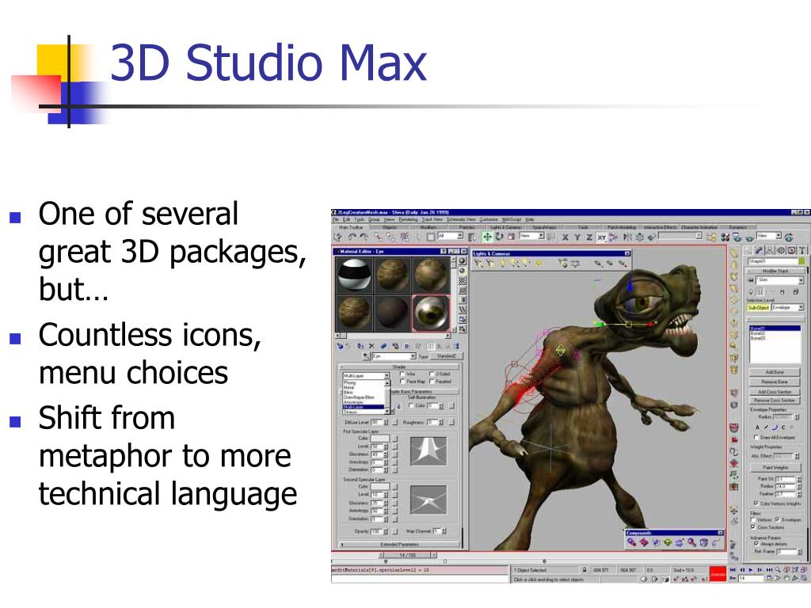Restrict to Y axis button

(x=577, y=237)
